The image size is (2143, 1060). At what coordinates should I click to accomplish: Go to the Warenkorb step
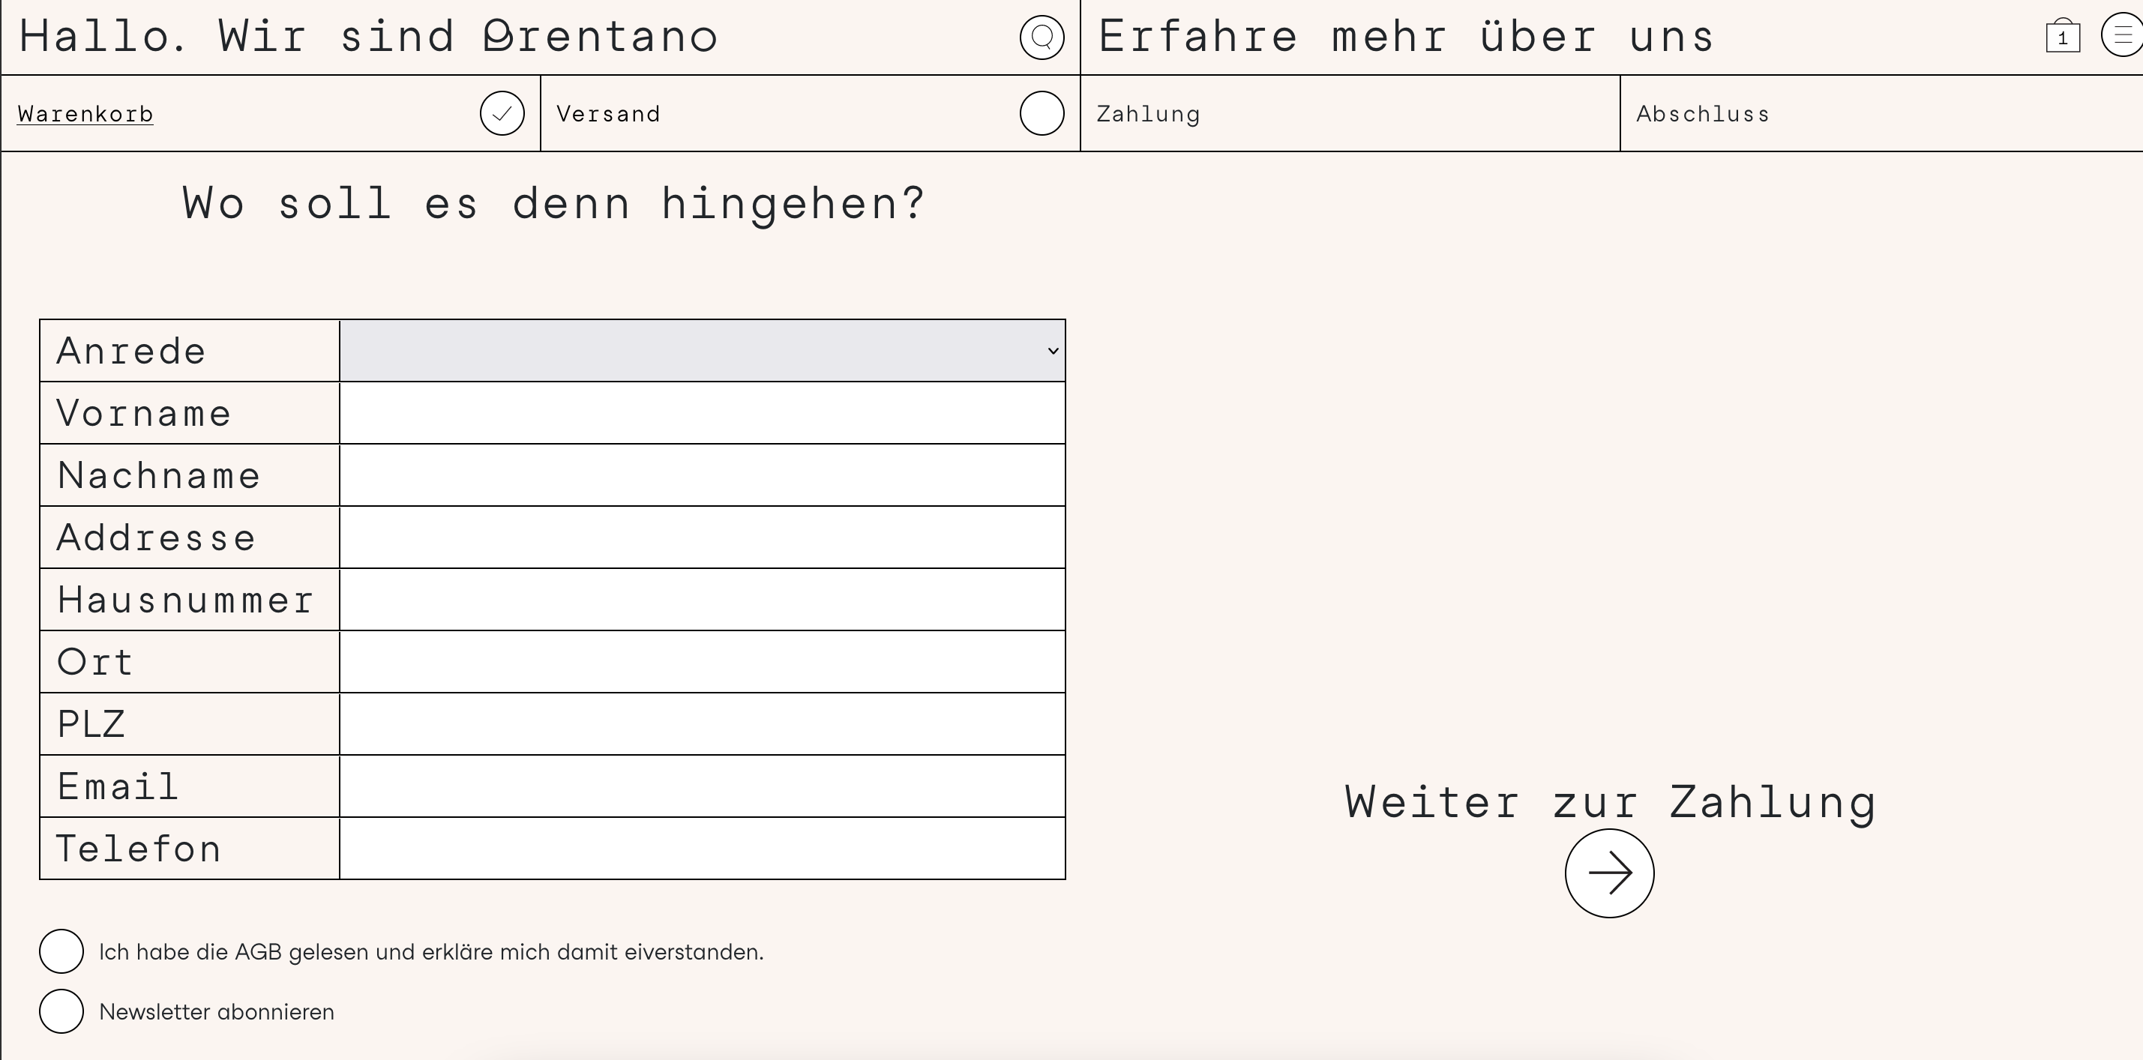pos(85,114)
